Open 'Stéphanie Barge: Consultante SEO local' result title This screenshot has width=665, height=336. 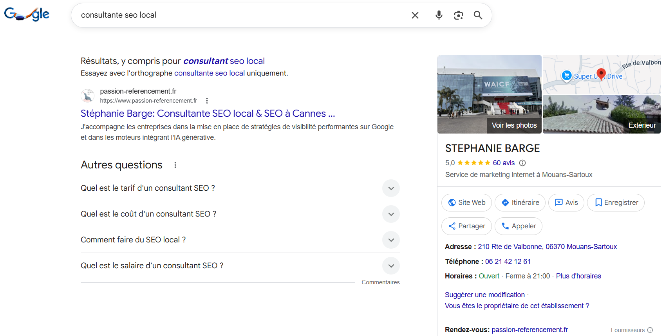208,114
